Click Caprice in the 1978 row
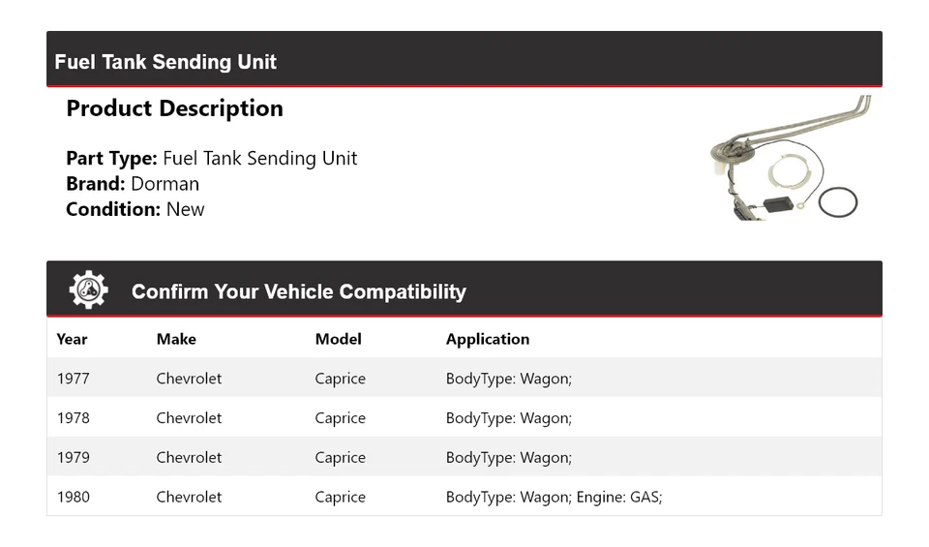Screen dimensions: 929x547 click(340, 418)
